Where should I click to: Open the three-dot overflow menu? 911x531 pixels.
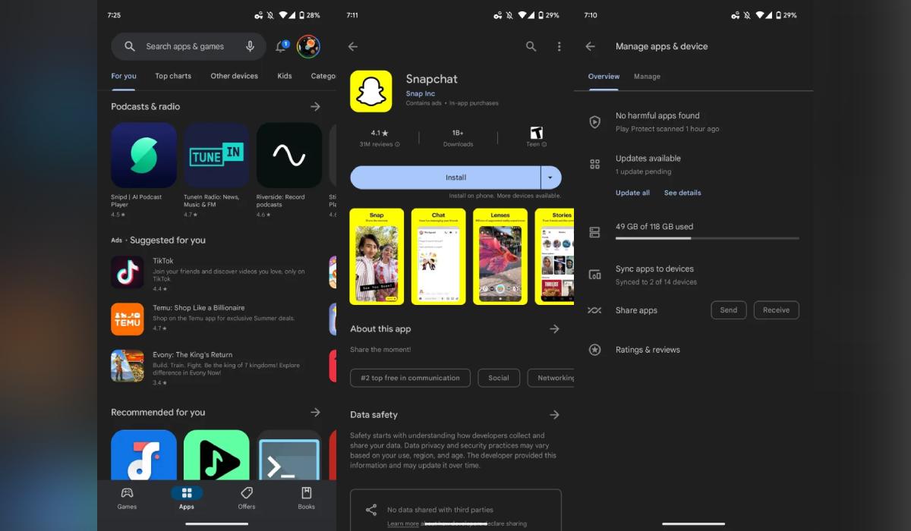point(559,46)
